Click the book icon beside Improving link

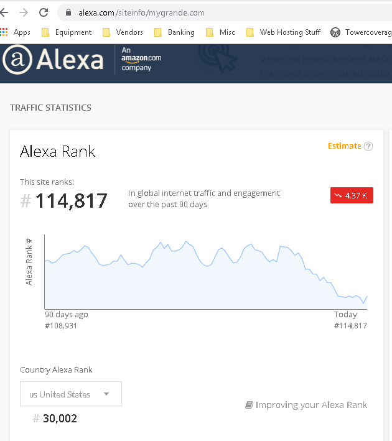coord(249,405)
